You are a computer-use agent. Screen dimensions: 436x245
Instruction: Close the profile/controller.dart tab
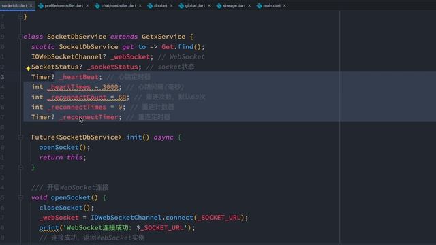[87, 5]
